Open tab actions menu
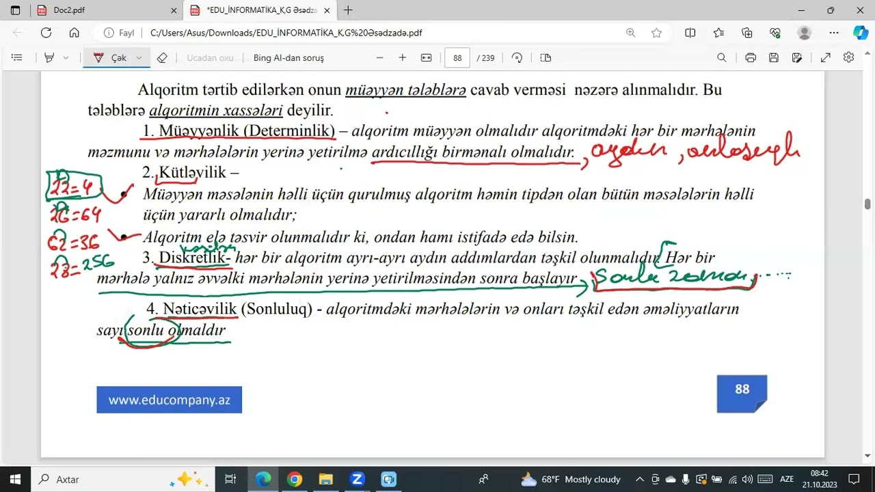The image size is (875, 492). [x=15, y=10]
